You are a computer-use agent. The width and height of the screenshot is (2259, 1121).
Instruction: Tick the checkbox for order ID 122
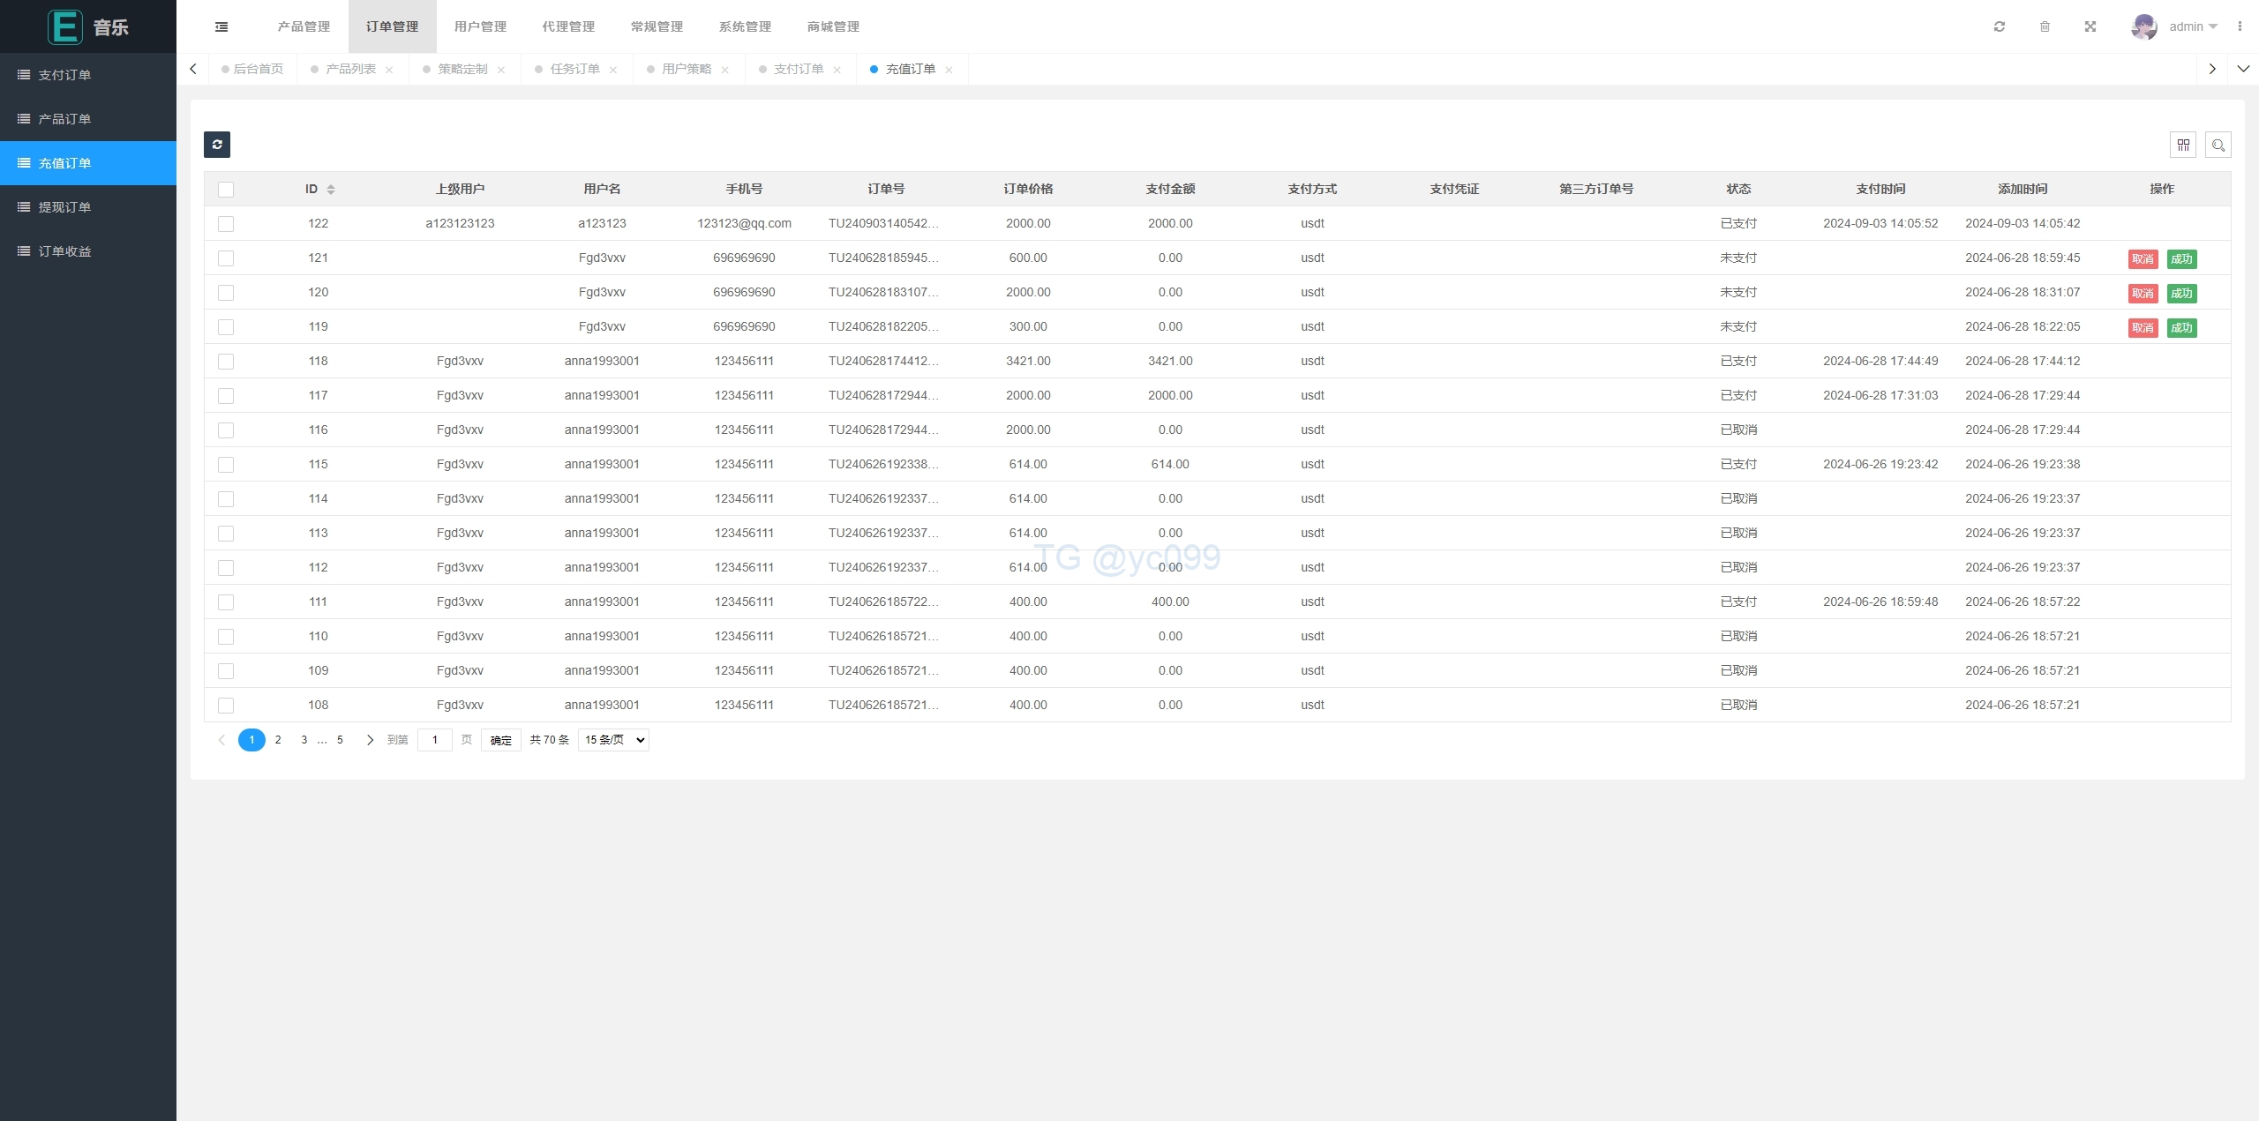pyautogui.click(x=226, y=224)
